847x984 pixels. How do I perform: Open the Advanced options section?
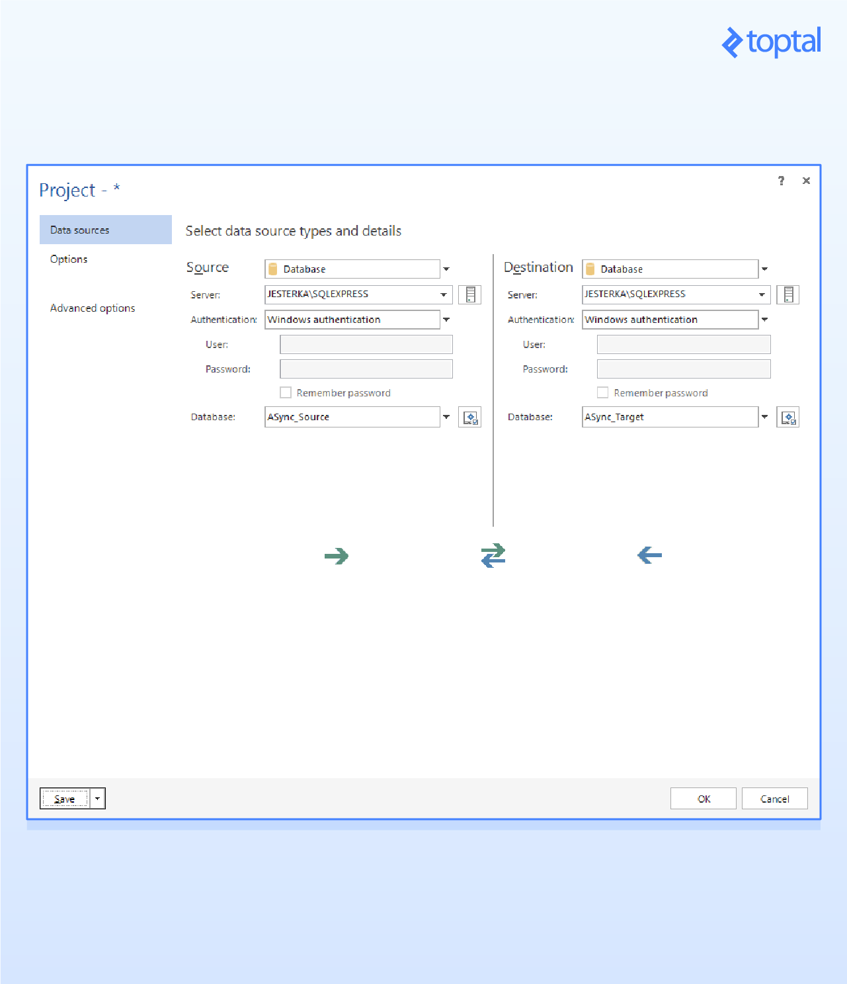click(x=93, y=308)
